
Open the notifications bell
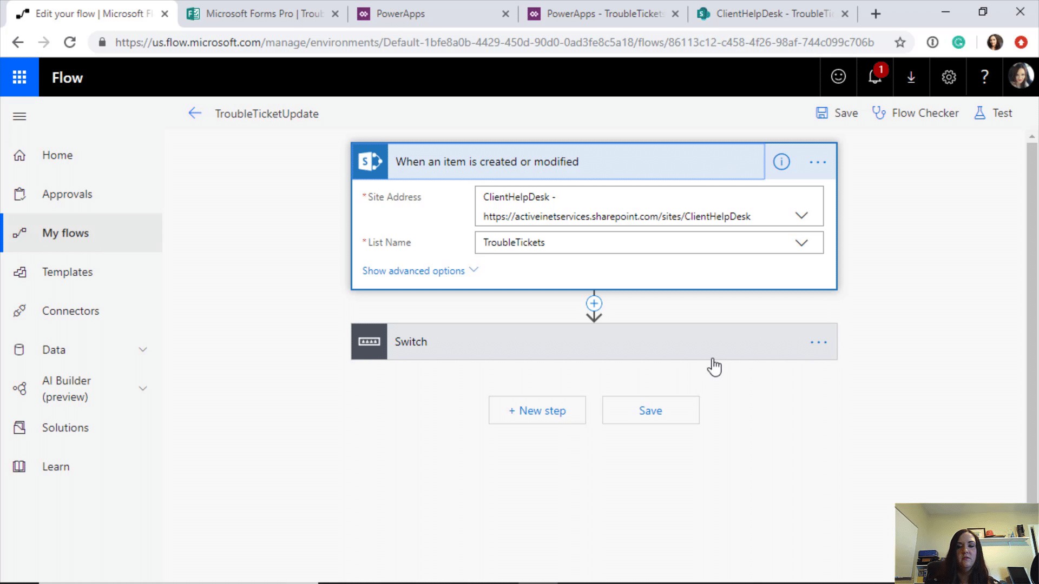click(x=875, y=77)
